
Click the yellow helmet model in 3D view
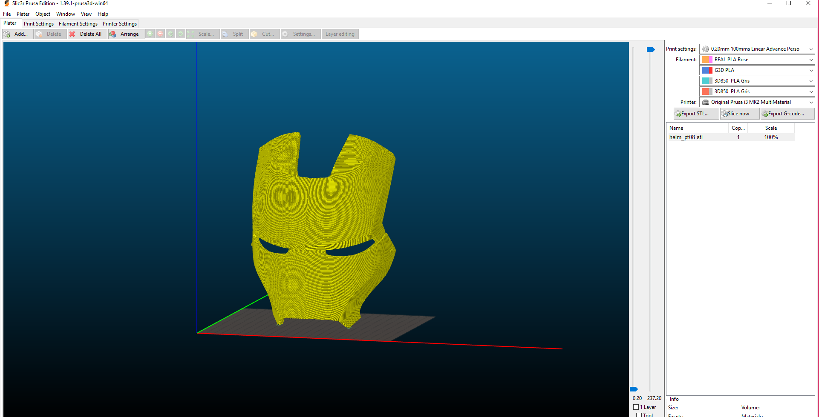324,230
